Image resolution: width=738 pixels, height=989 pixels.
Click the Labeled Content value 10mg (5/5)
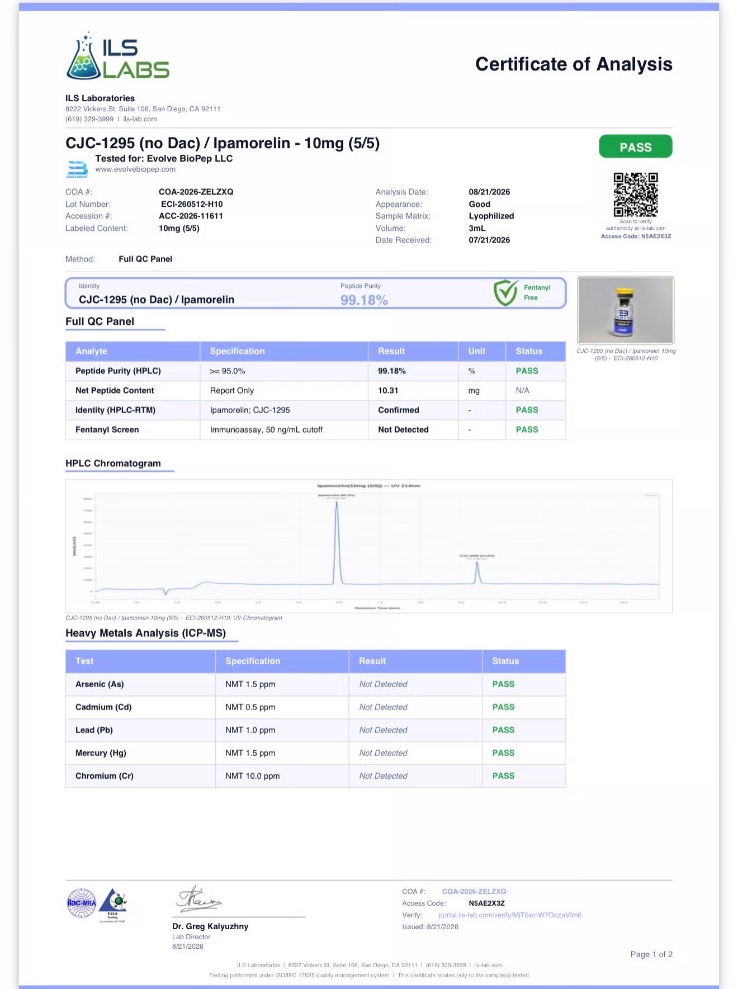click(179, 228)
